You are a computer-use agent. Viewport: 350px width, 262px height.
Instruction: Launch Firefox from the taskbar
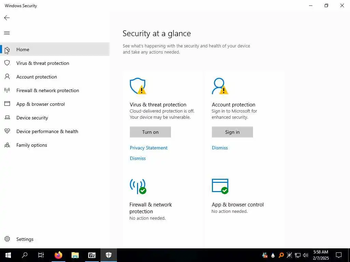coord(58,255)
